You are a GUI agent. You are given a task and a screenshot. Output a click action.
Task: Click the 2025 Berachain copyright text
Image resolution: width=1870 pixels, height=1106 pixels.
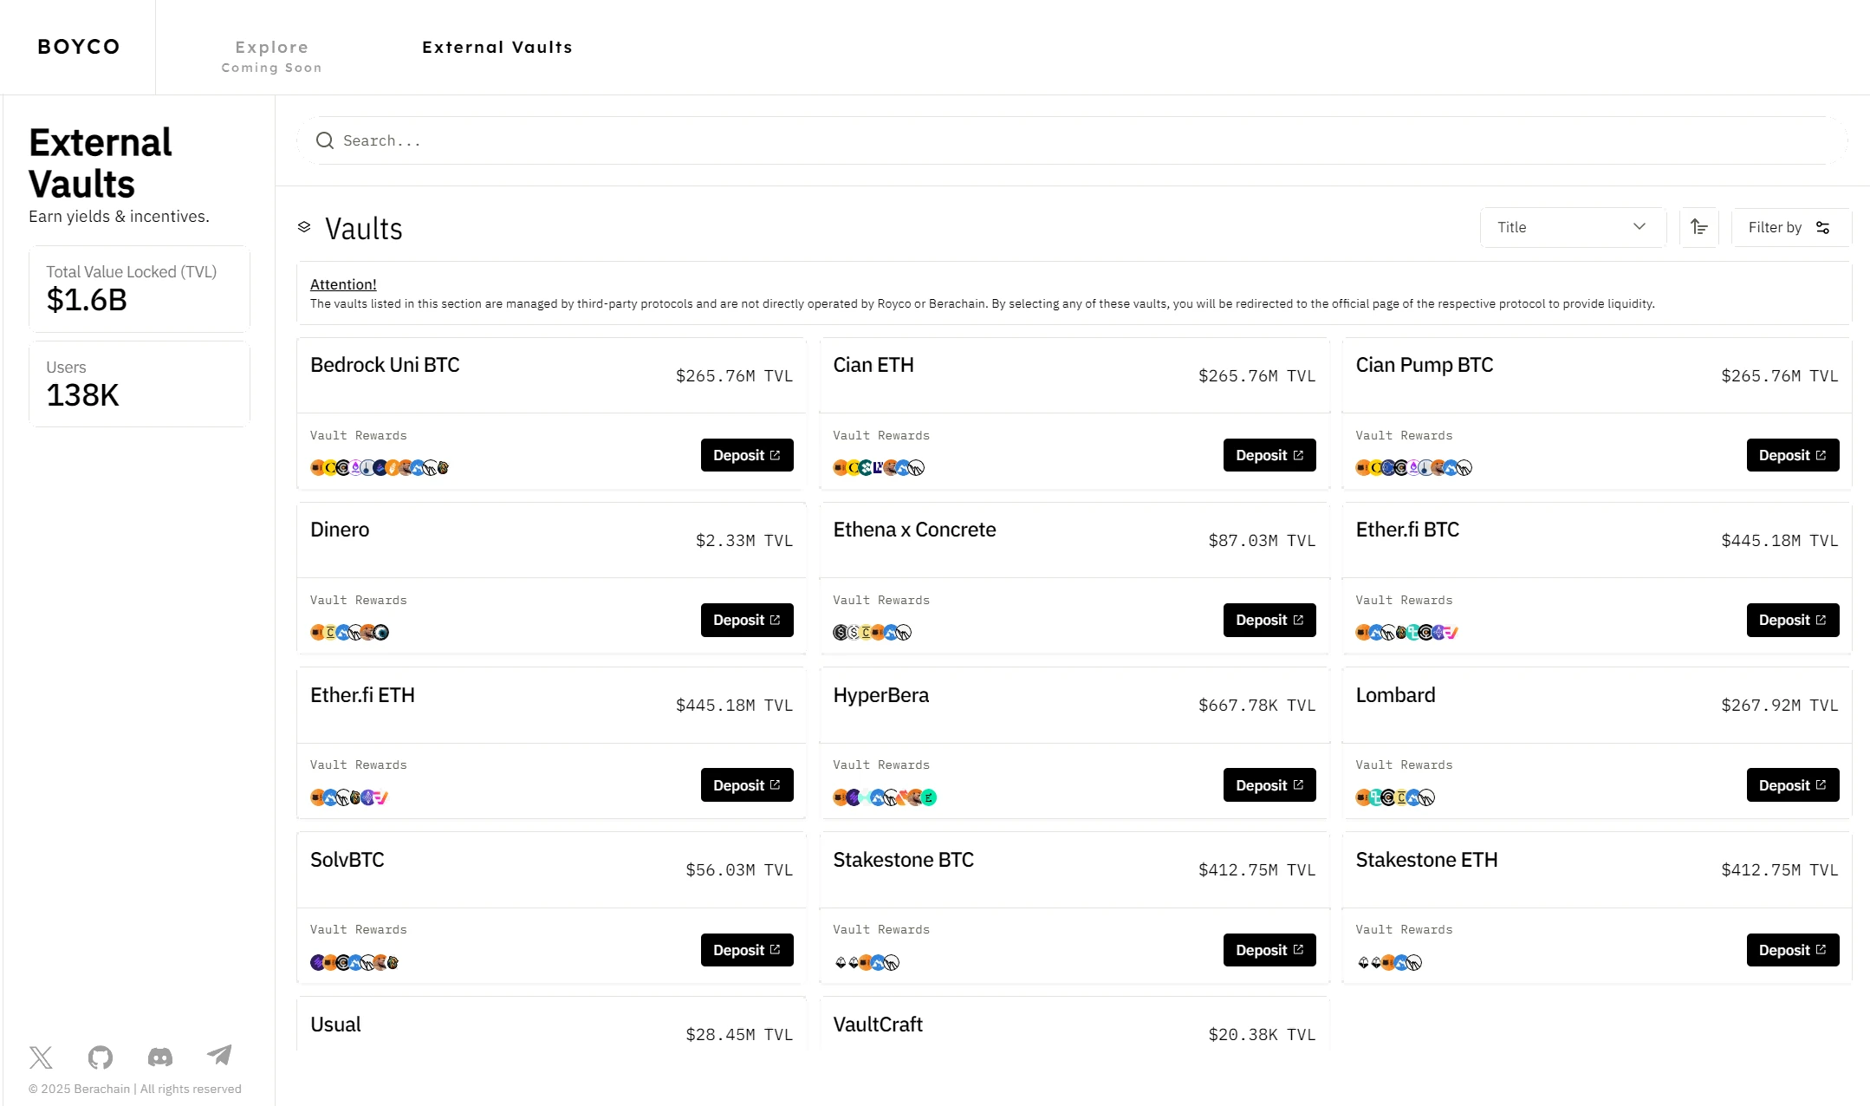pyautogui.click(x=135, y=1089)
